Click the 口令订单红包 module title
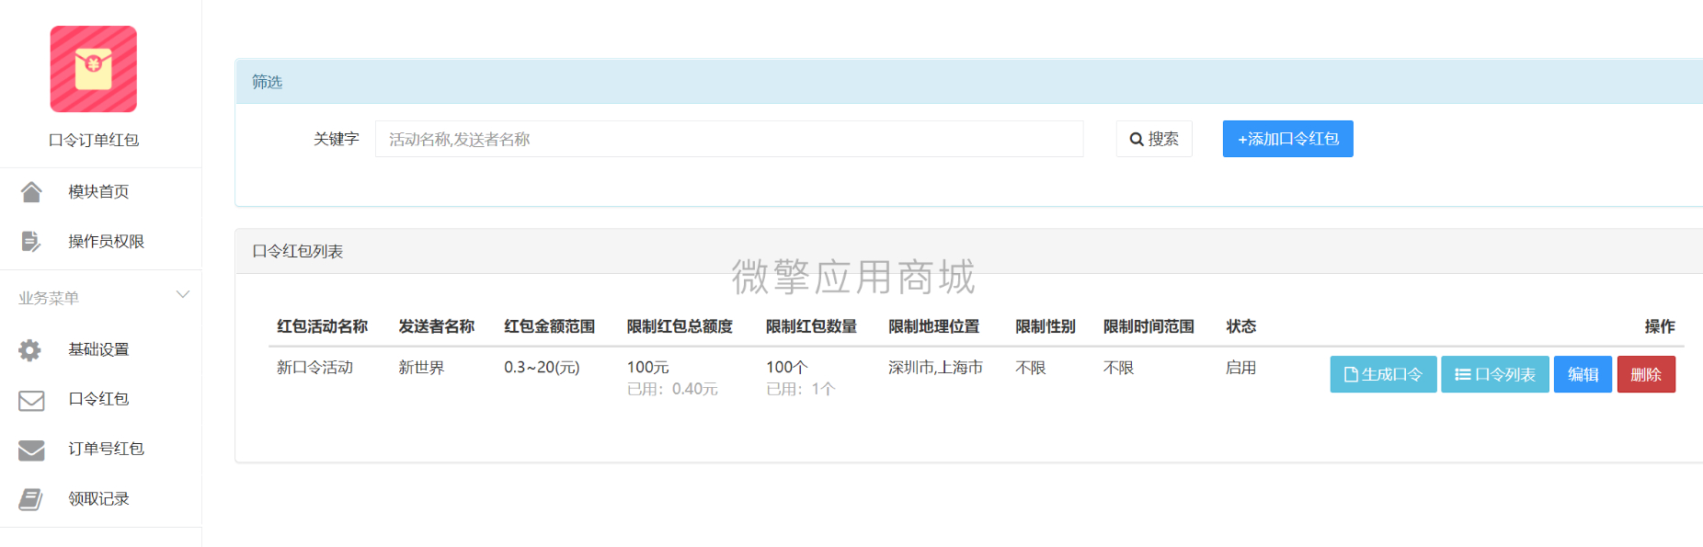 click(93, 140)
